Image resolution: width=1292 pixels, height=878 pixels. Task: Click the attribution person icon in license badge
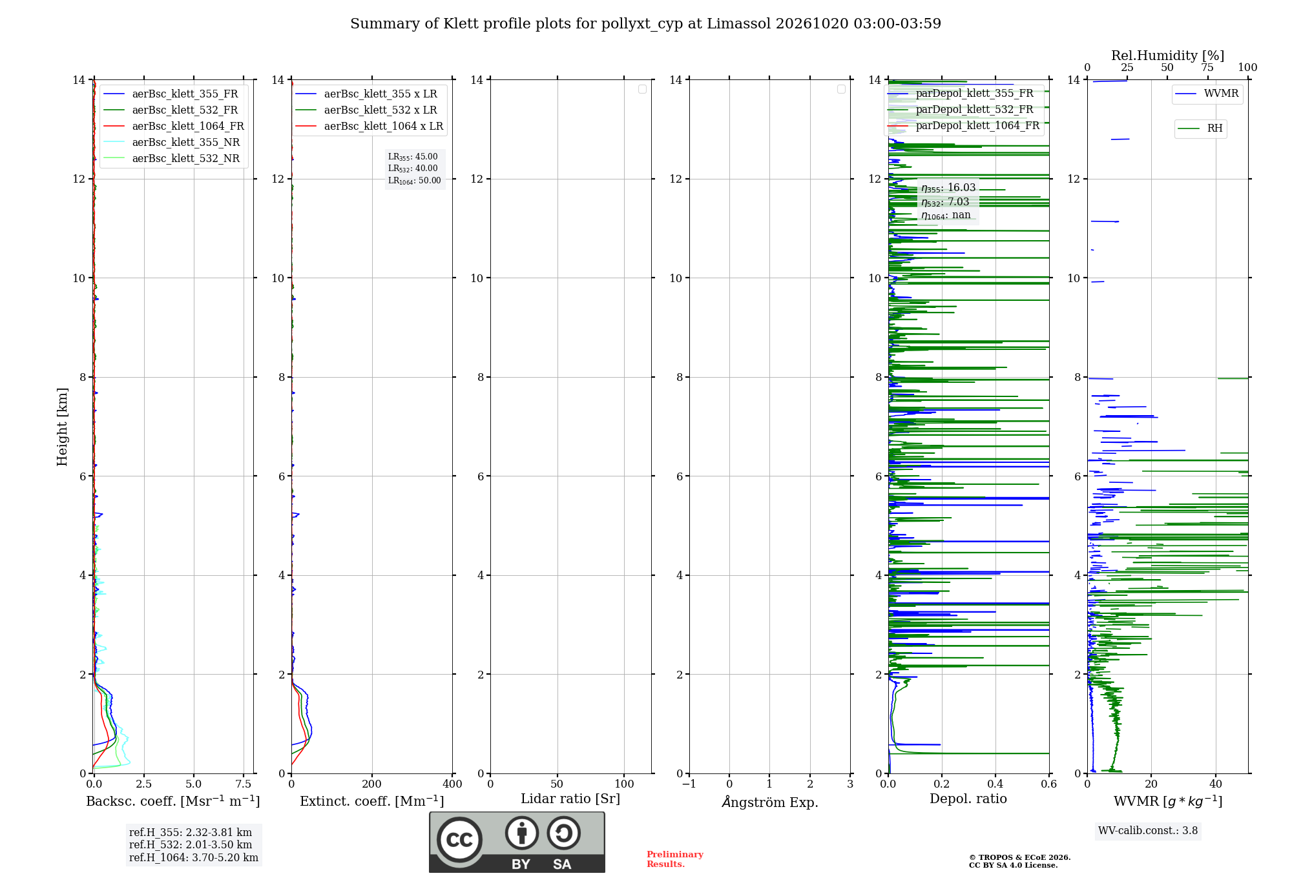(x=522, y=833)
